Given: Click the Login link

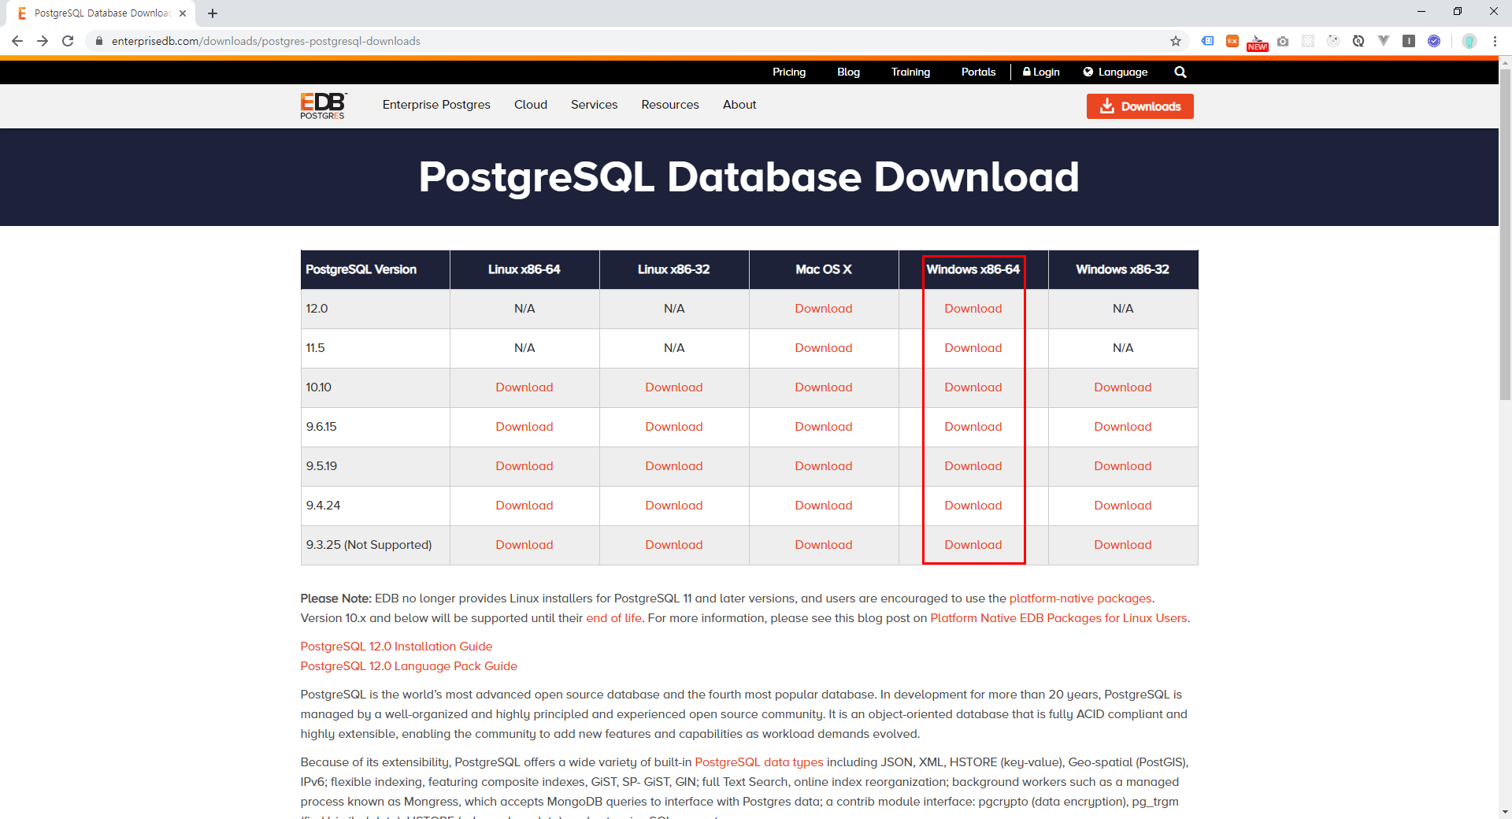Looking at the screenshot, I should click(x=1041, y=72).
